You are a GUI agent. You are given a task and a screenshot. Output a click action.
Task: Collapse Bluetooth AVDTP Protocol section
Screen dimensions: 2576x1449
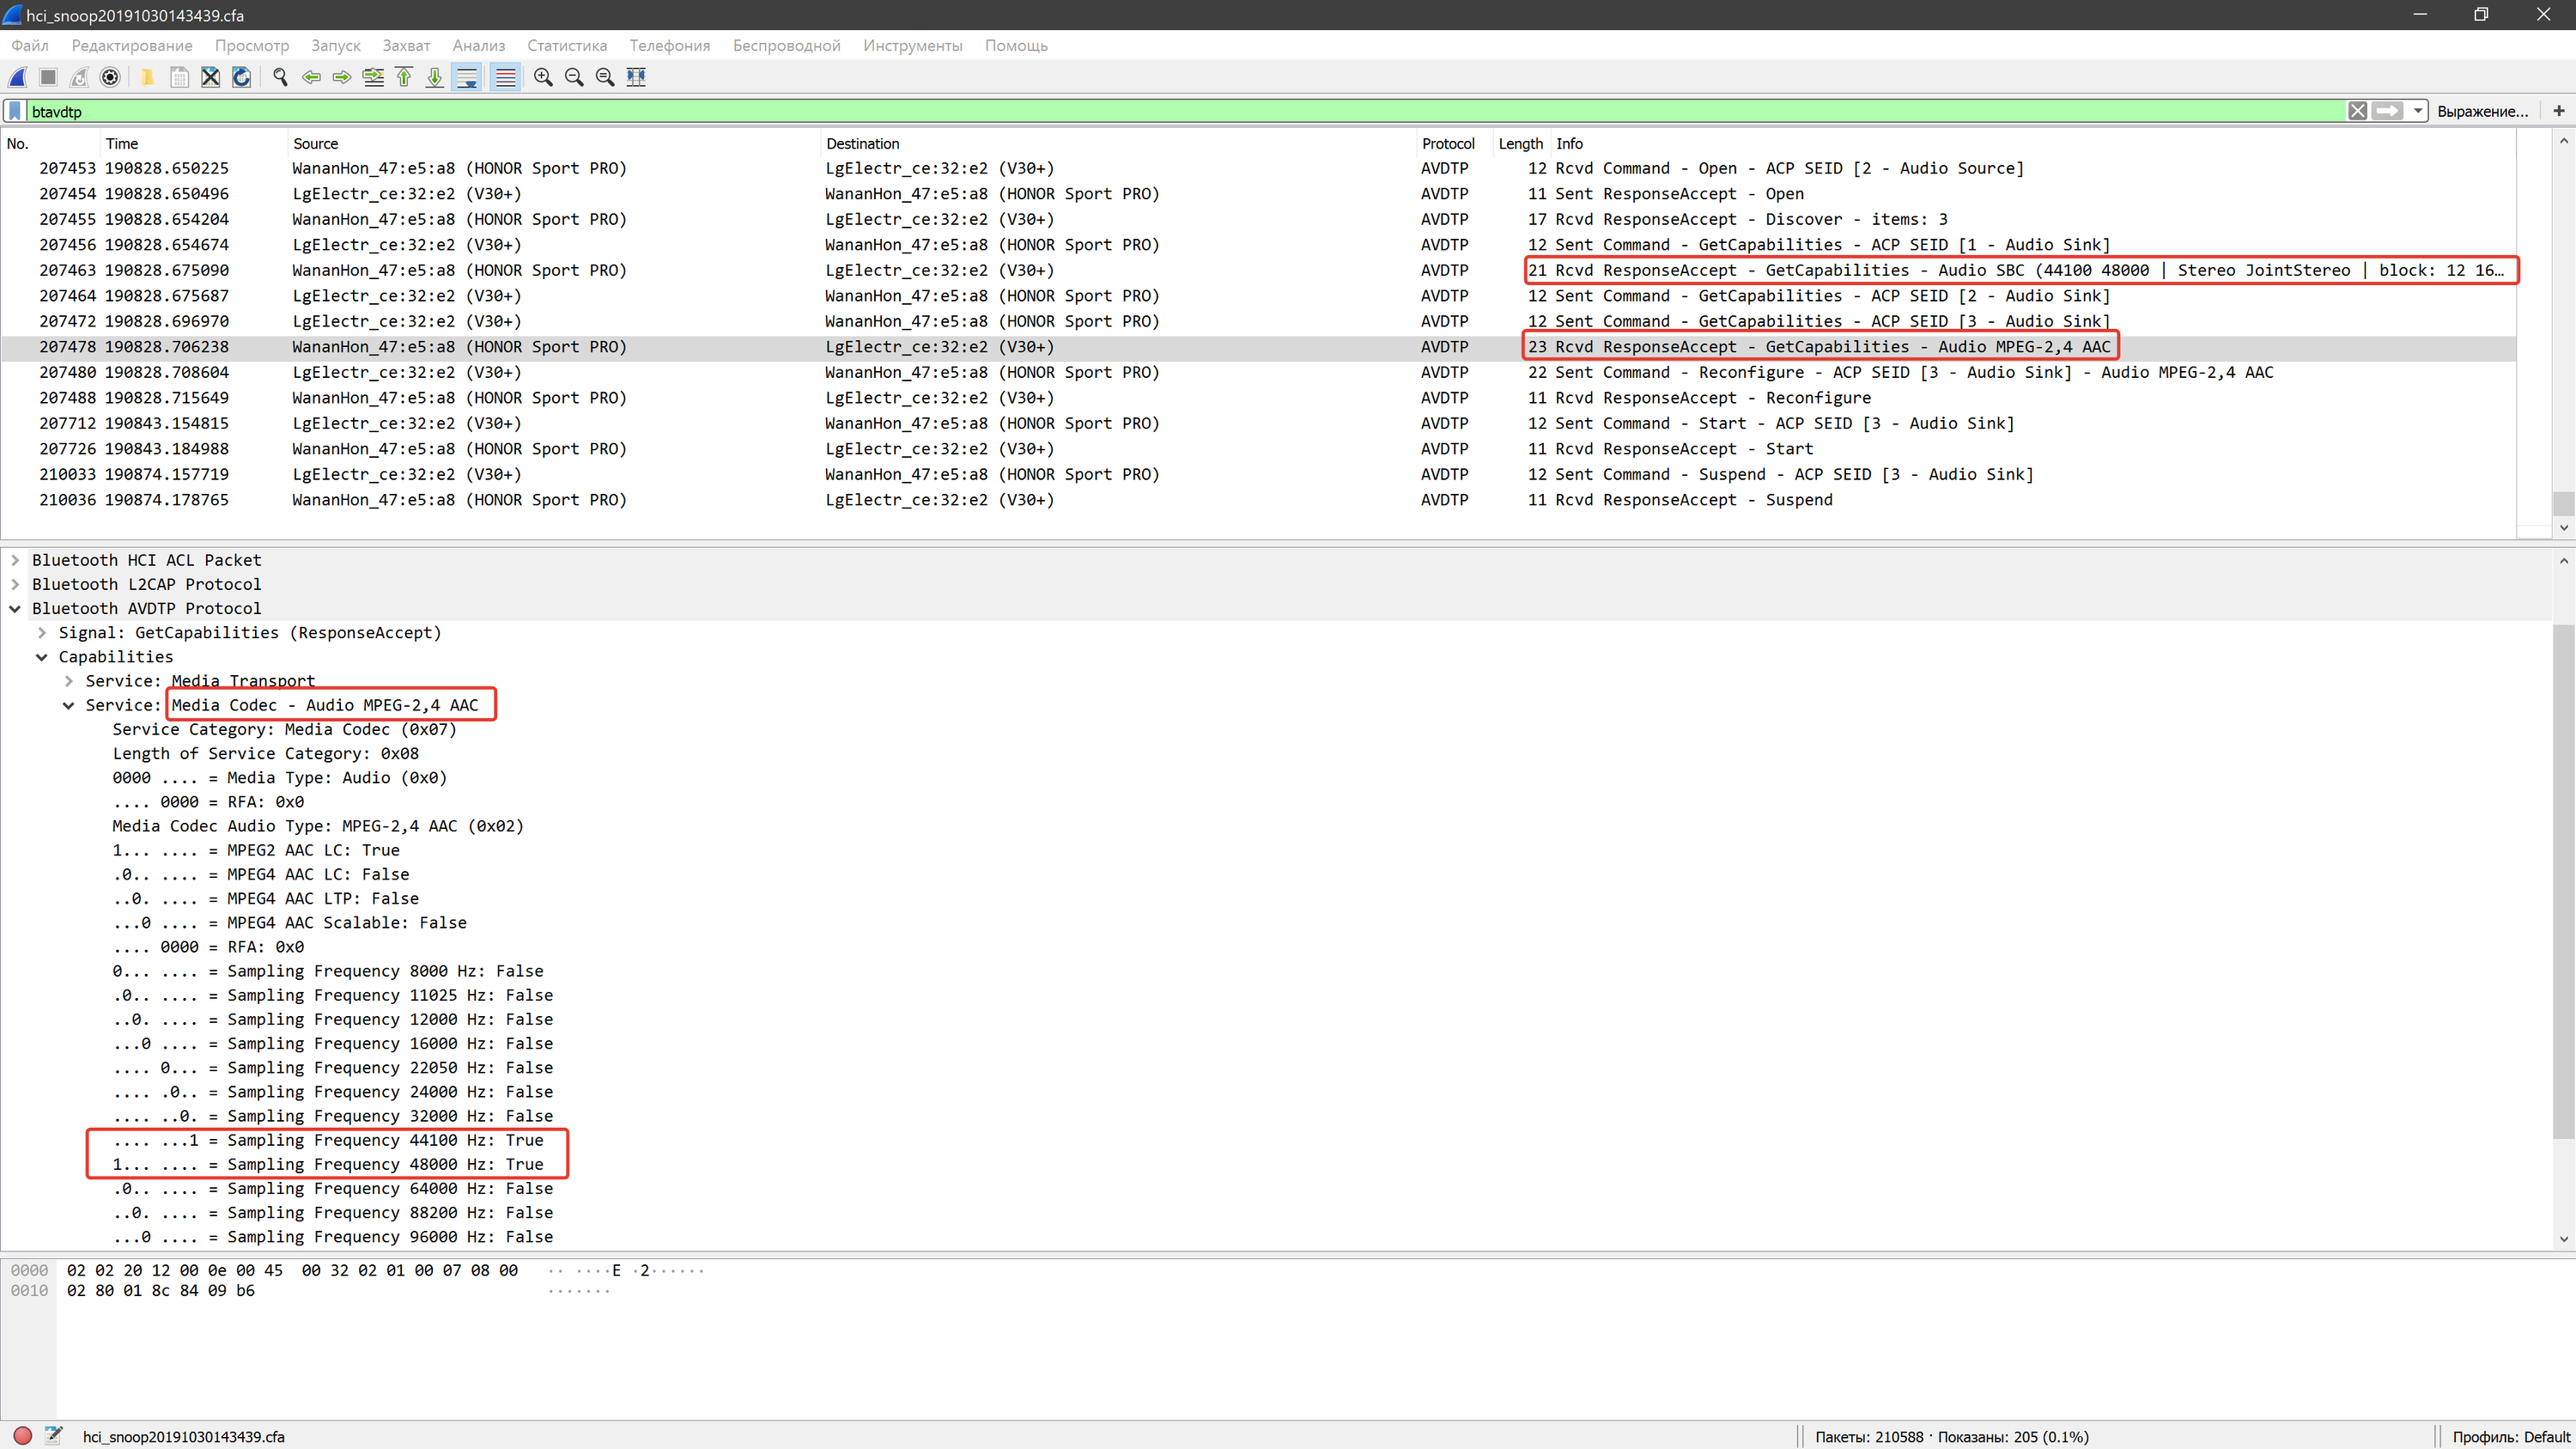(x=15, y=608)
